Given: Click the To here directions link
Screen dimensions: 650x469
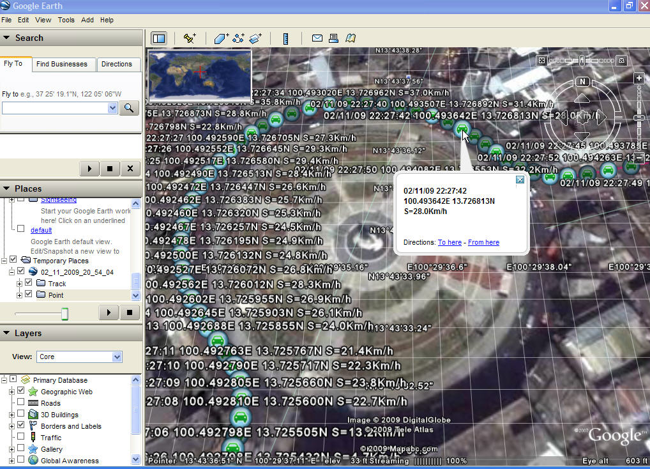Looking at the screenshot, I should (x=450, y=242).
